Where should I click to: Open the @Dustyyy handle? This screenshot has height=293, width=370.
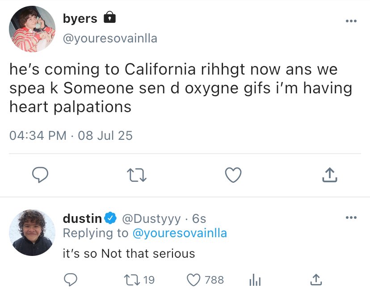(151, 218)
